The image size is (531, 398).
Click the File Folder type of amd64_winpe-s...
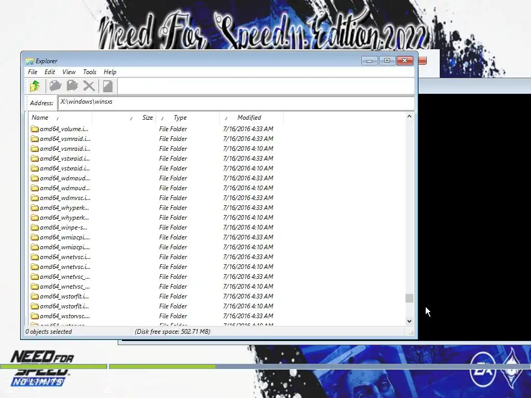173,228
